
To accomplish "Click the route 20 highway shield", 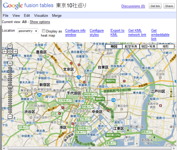I will click(39, 95).
